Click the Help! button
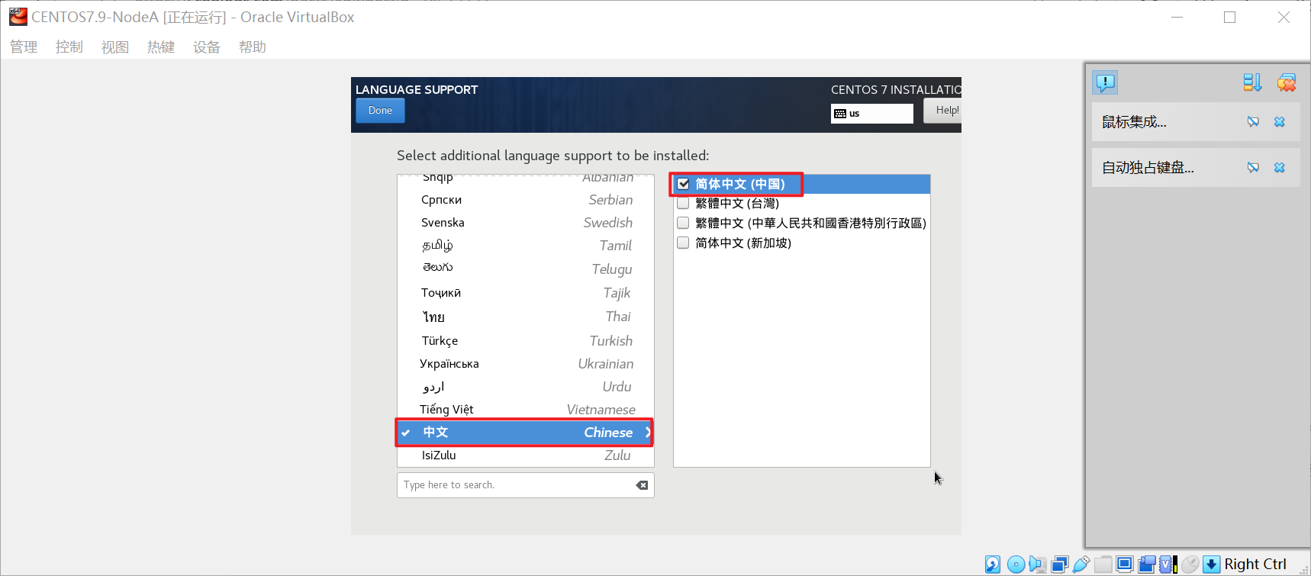 click(x=942, y=111)
